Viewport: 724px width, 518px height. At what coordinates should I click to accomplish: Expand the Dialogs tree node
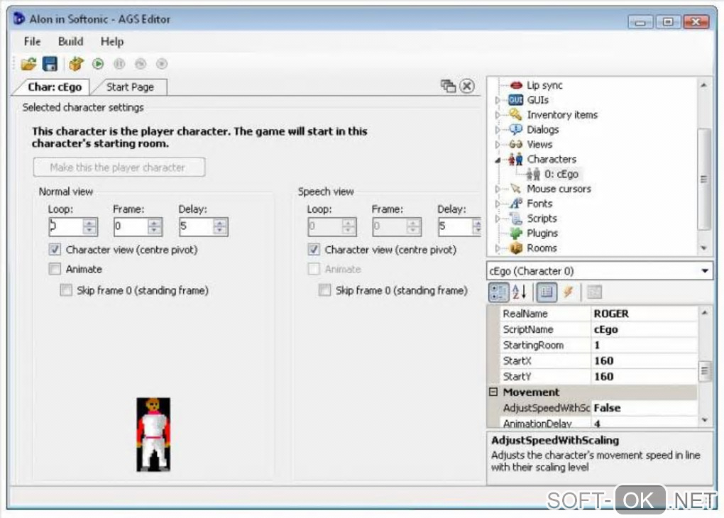pos(498,130)
